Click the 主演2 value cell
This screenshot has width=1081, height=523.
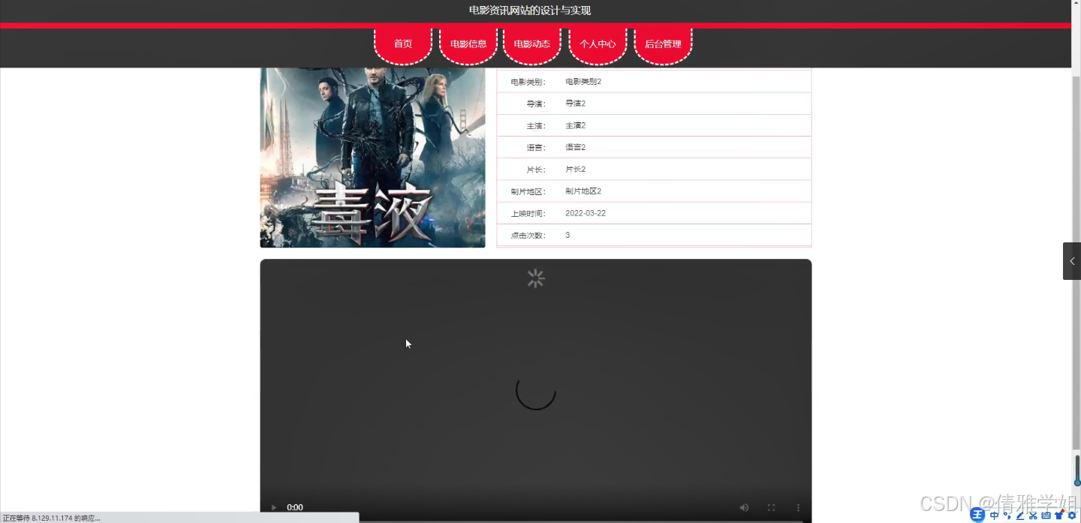click(575, 125)
